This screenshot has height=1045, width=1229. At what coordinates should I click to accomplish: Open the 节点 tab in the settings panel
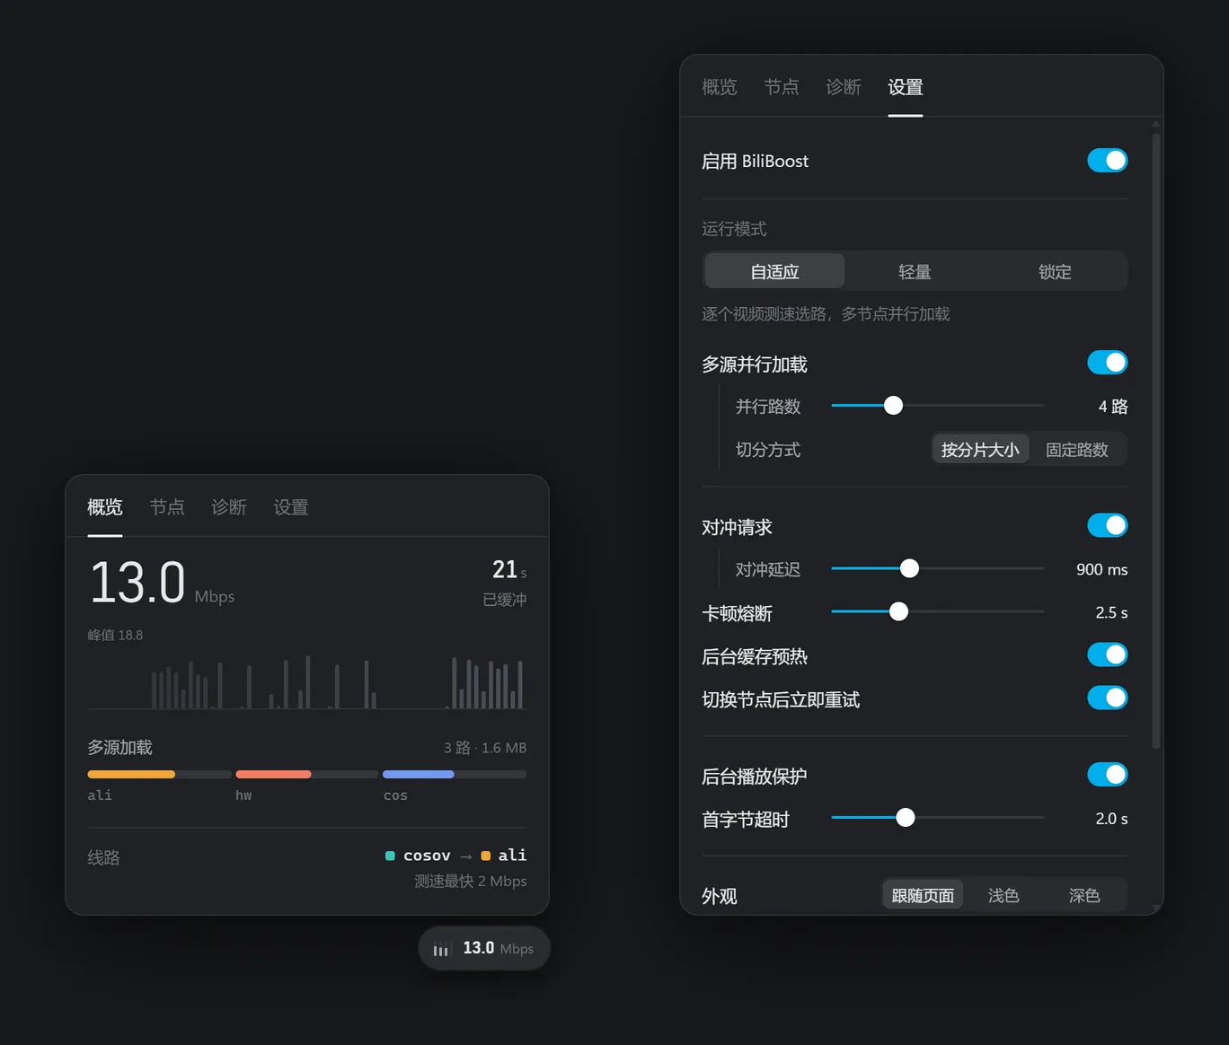point(782,87)
